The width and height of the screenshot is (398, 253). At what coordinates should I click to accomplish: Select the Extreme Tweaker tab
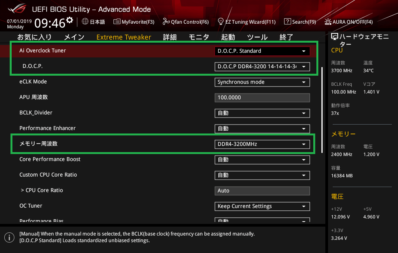[124, 37]
